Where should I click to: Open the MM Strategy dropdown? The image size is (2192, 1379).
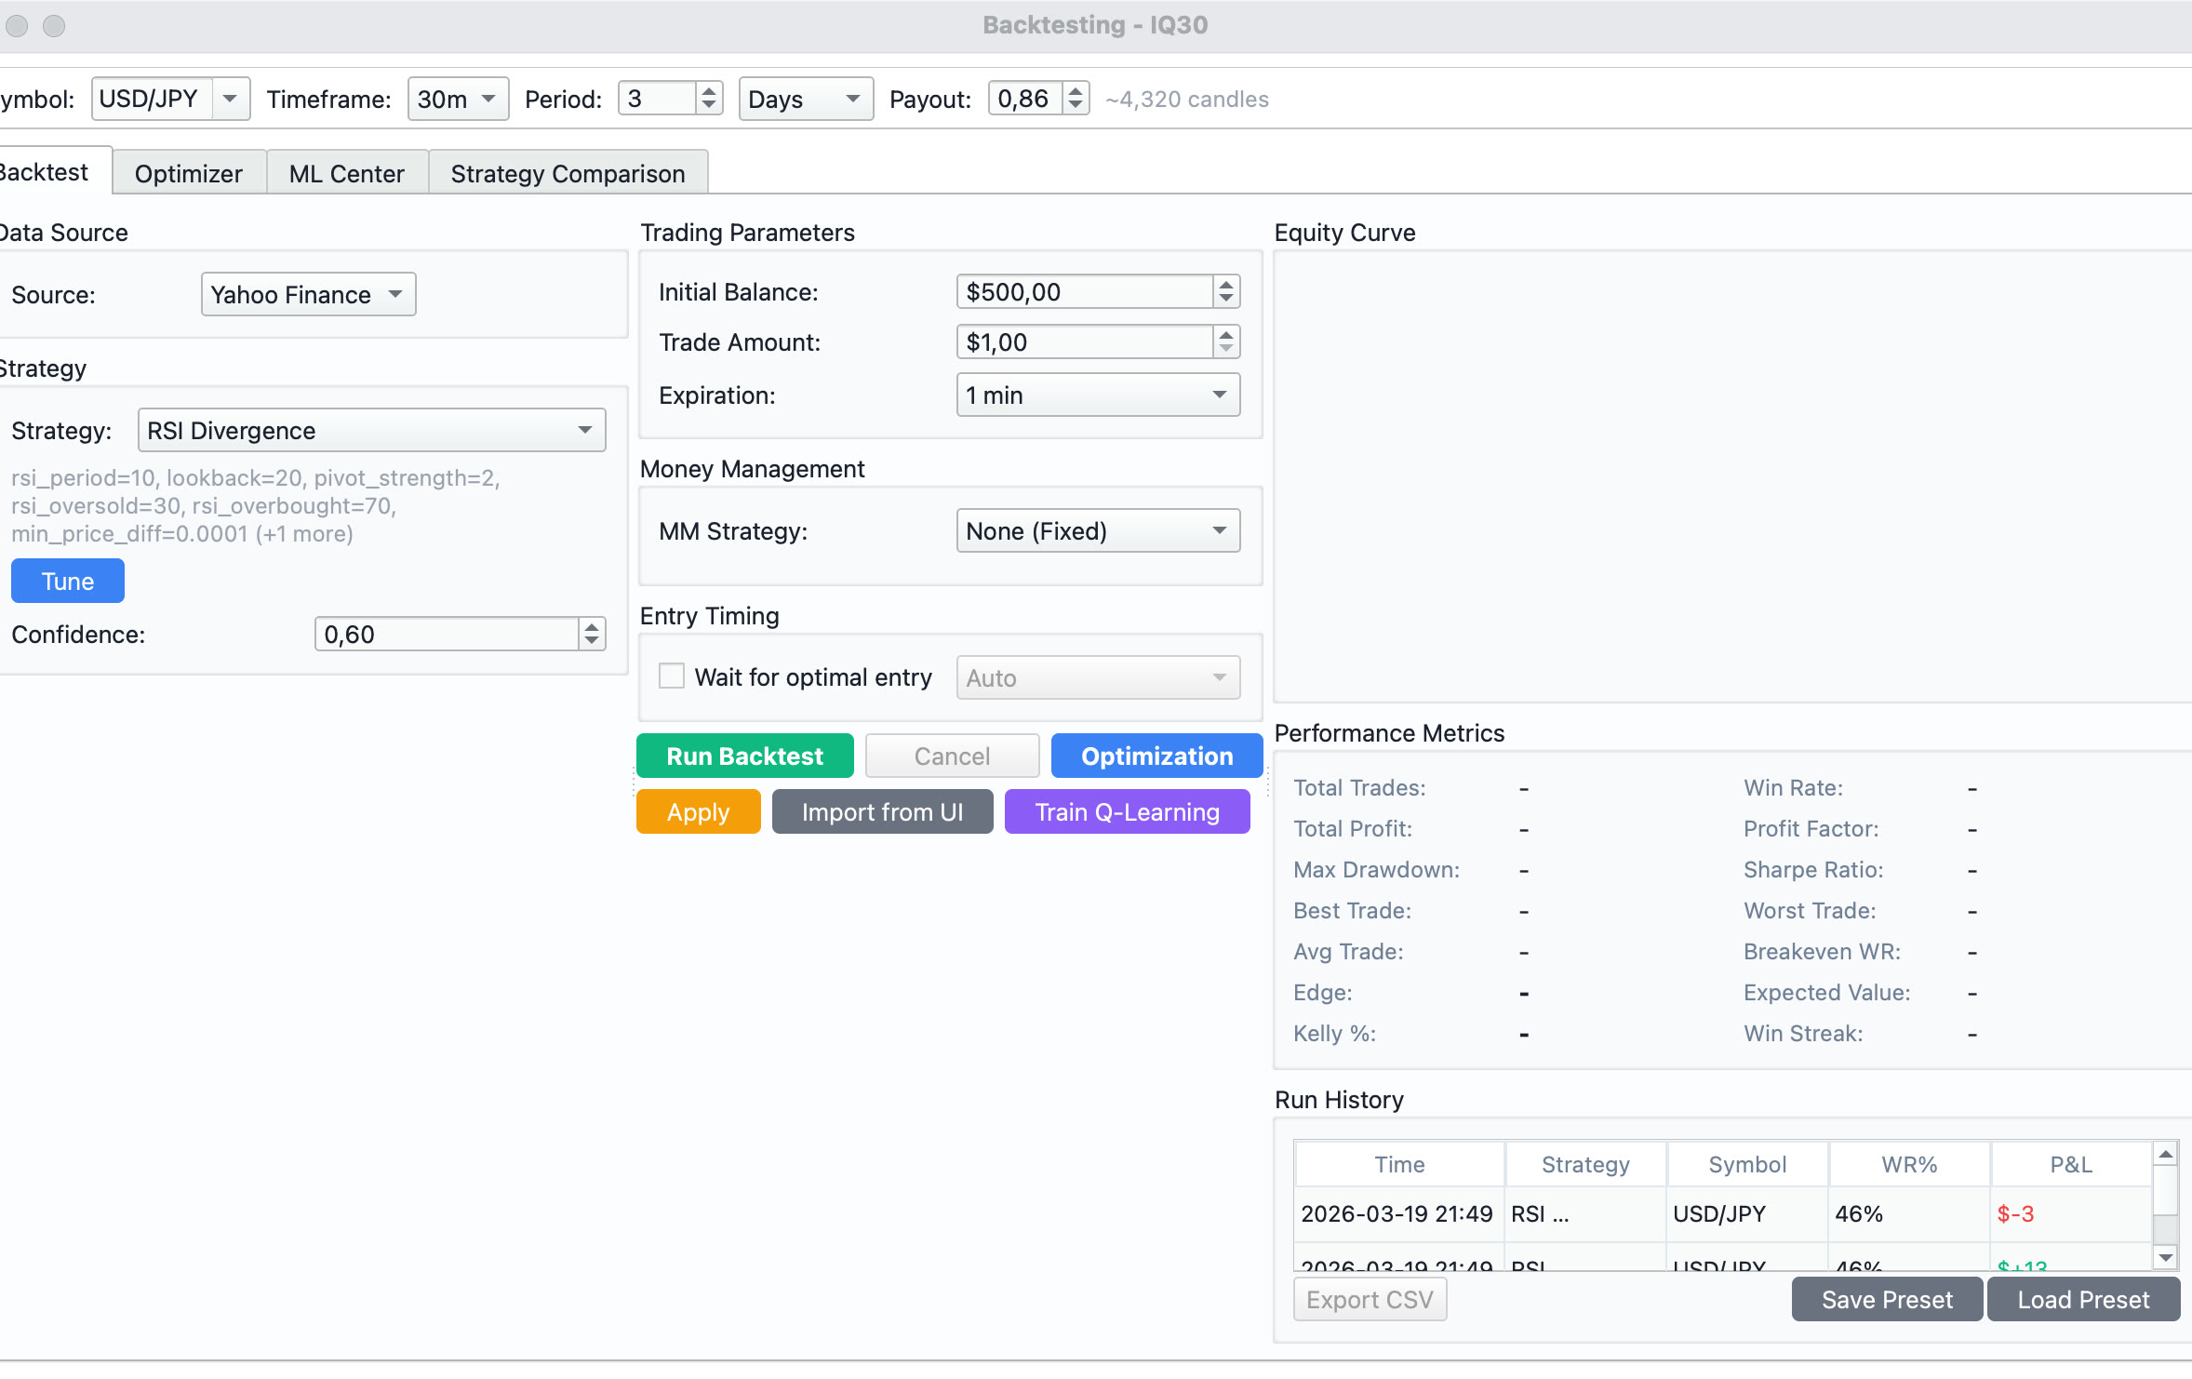pos(1098,531)
